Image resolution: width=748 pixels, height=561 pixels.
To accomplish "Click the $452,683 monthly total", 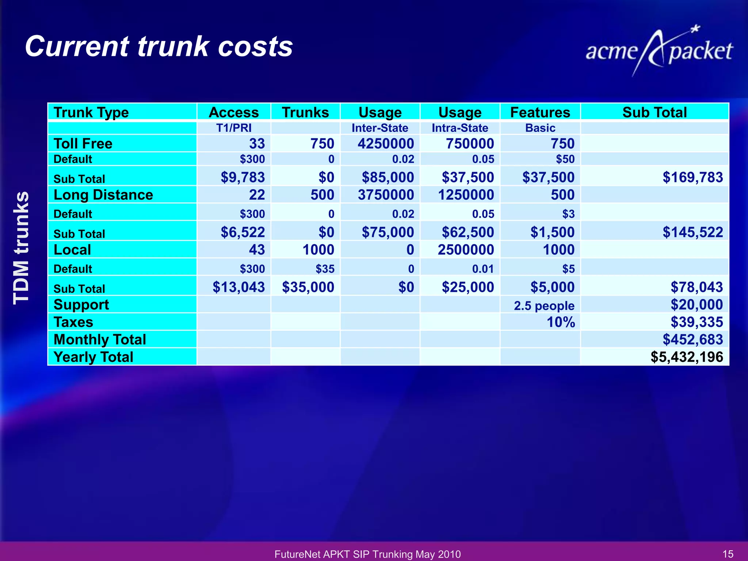I will click(x=692, y=339).
